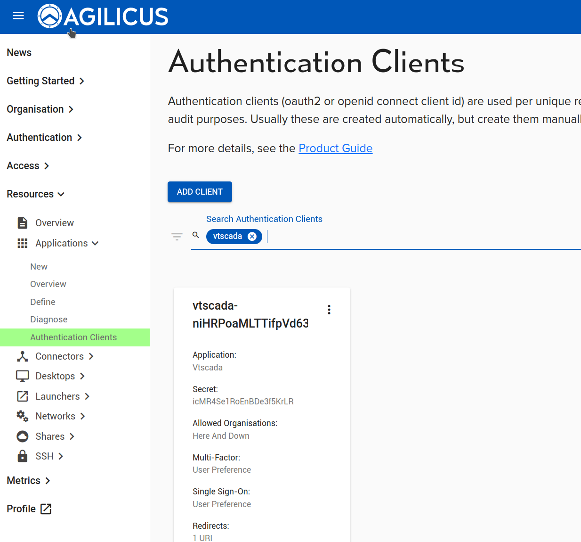This screenshot has height=542, width=581.
Task: Open Diagnose under Applications
Action: pos(49,320)
